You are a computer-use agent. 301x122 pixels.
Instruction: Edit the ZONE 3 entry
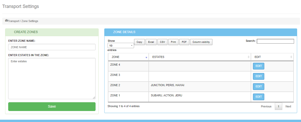259,76
